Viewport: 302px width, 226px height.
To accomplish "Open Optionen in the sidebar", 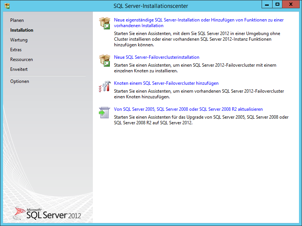I will click(20, 81).
